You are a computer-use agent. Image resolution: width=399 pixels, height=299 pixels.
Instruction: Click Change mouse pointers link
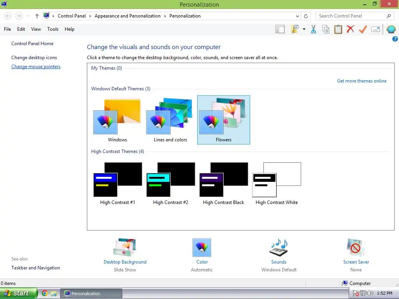[x=36, y=67]
